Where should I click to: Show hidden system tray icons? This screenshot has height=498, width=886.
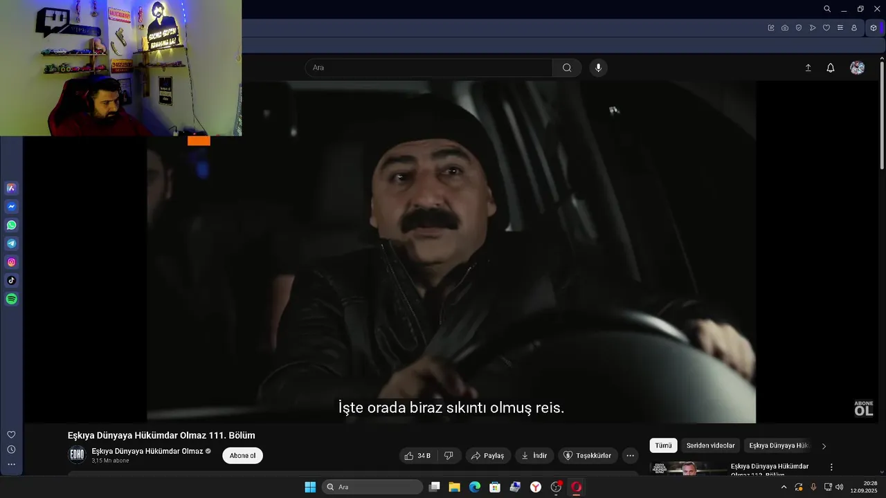point(784,487)
